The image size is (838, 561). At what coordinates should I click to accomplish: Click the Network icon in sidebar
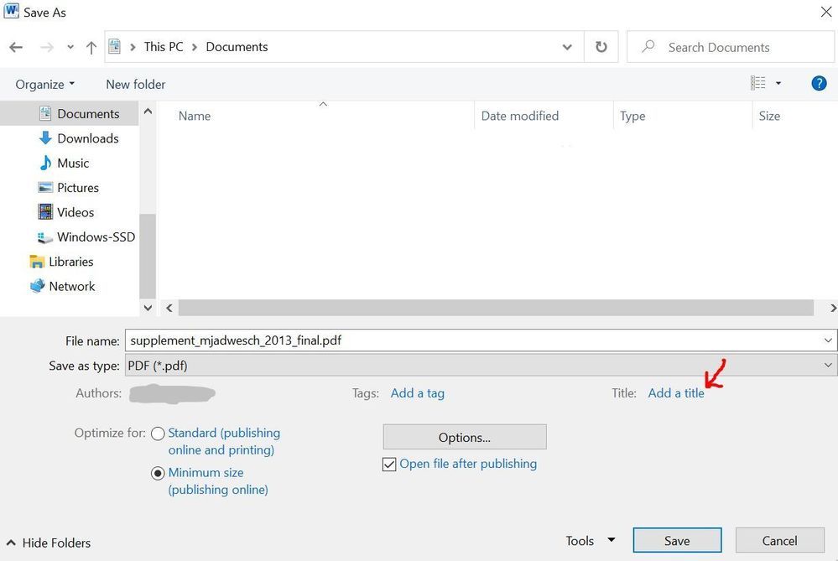38,286
